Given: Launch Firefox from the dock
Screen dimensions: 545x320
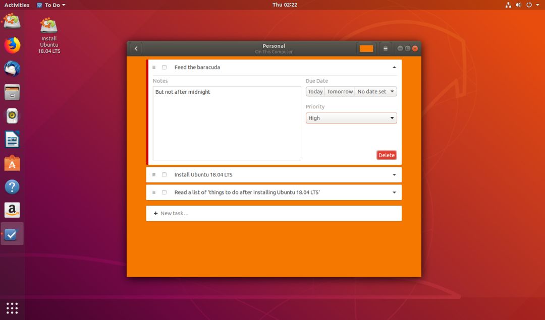Looking at the screenshot, I should 12,45.
